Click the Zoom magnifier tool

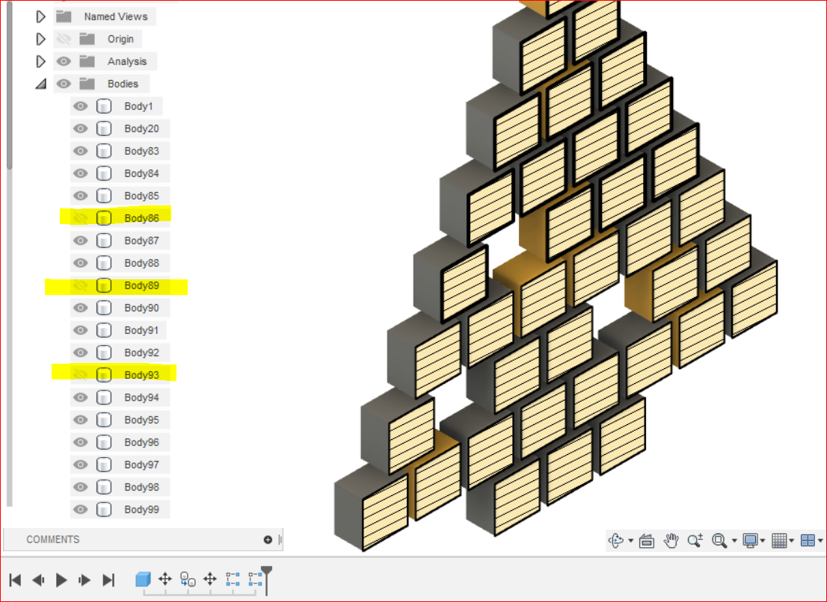coord(695,540)
